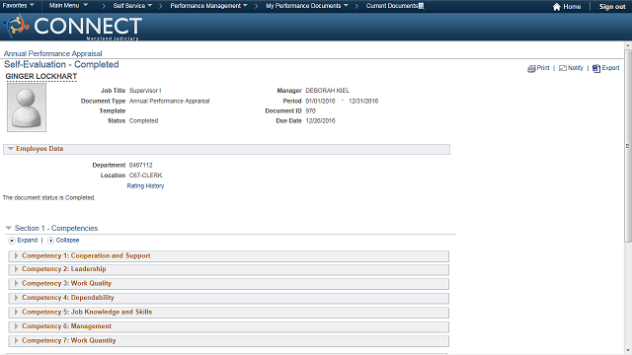Click the Home link
Screen dimensions: 632x355
click(572, 7)
